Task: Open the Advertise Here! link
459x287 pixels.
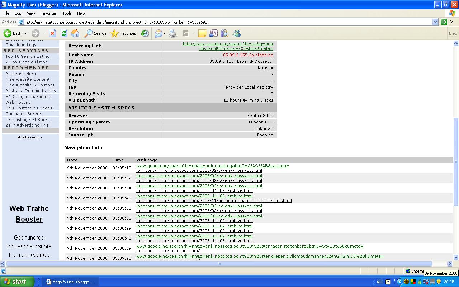Action: [x=21, y=74]
